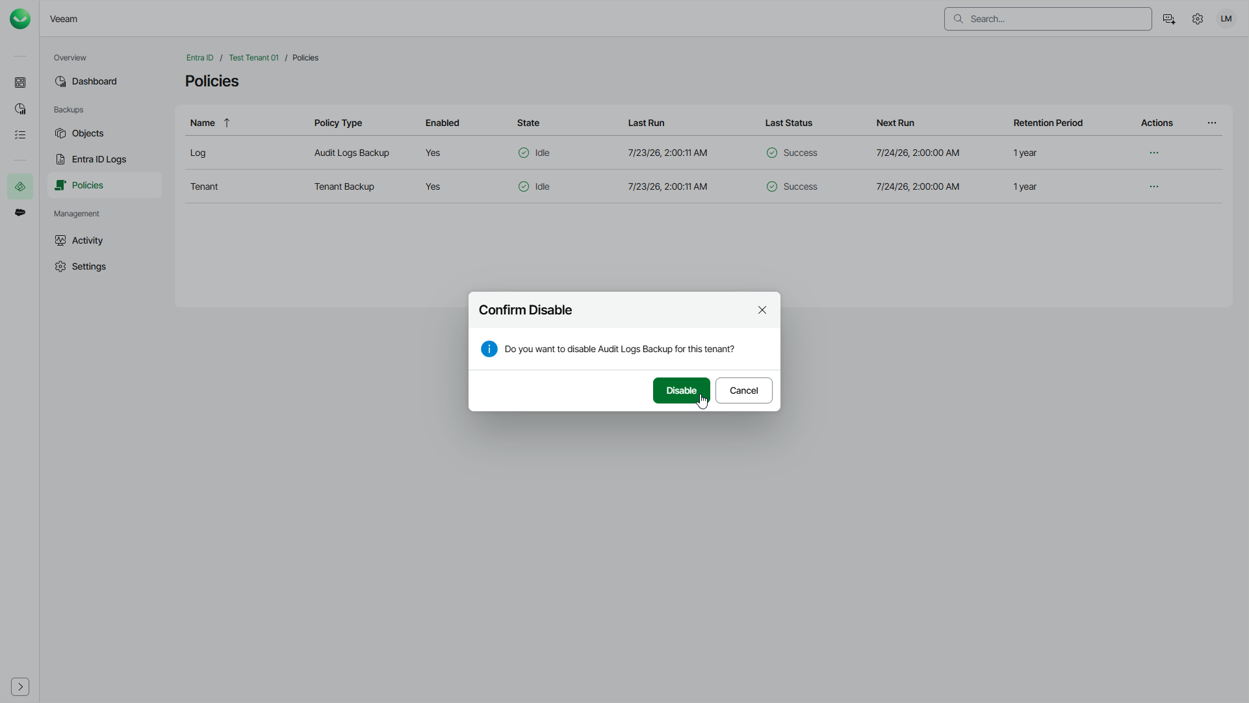Click the Activity item's monitor icon
1249x703 pixels.
(x=60, y=240)
